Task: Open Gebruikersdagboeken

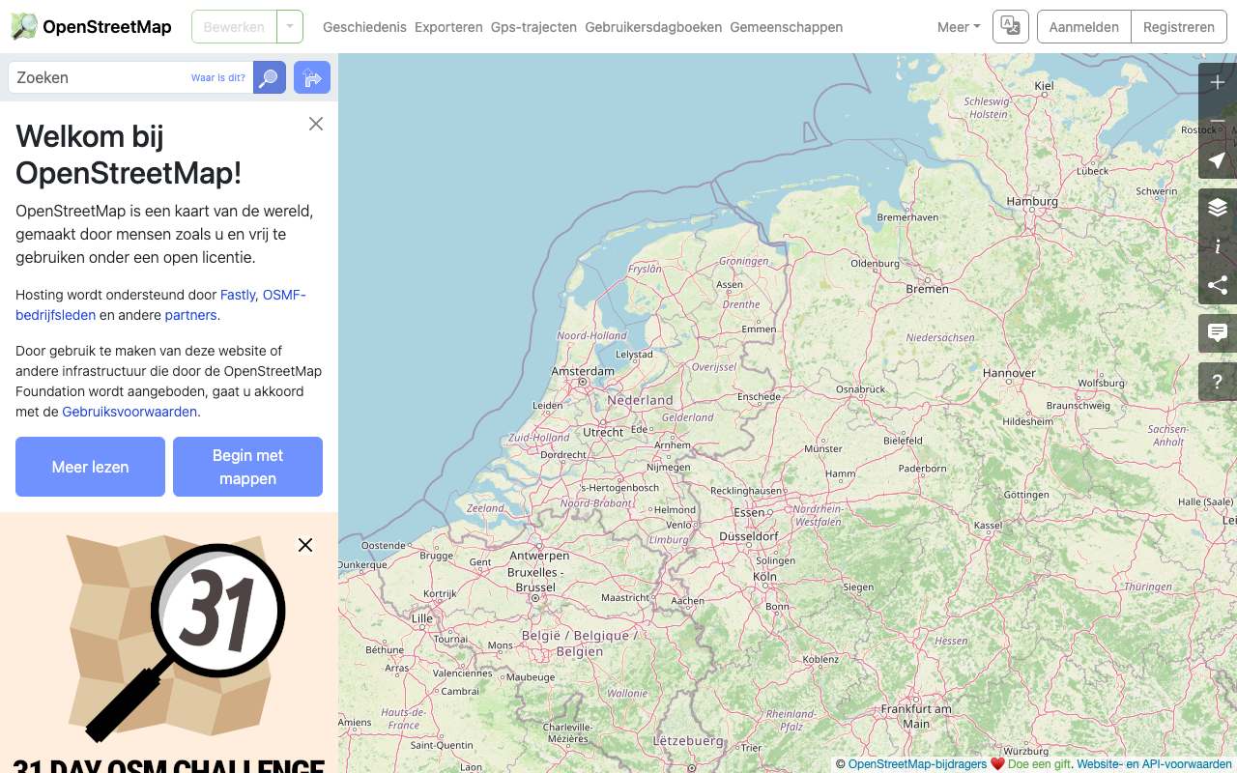Action: tap(653, 27)
